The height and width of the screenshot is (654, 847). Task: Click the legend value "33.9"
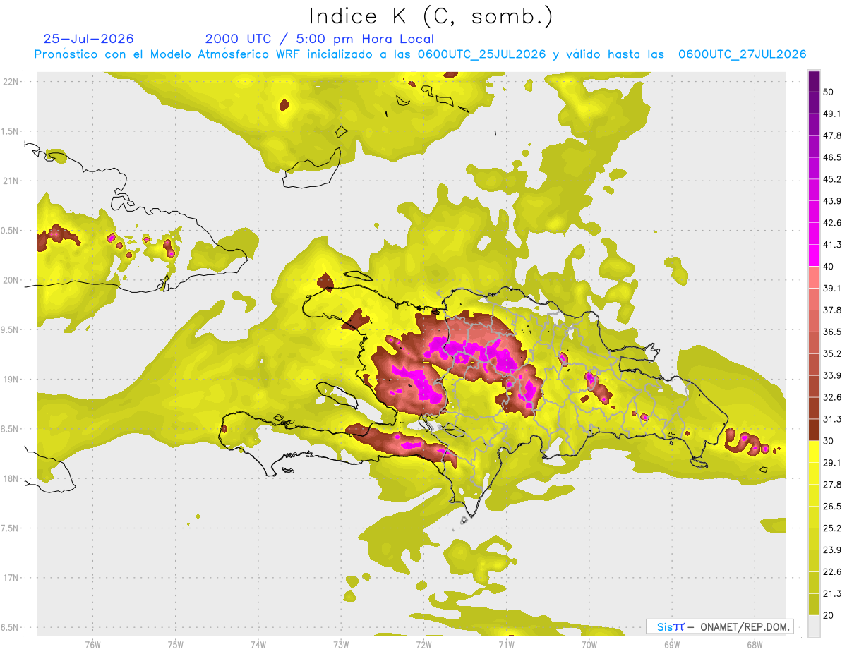[832, 375]
